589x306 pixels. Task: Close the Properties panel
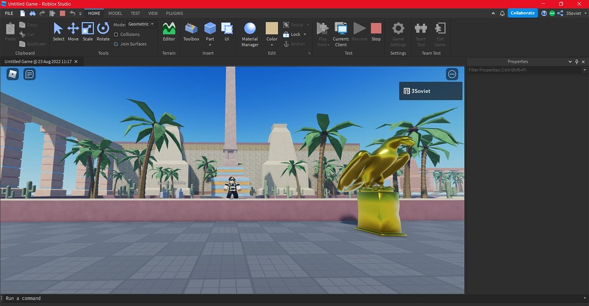click(x=583, y=61)
